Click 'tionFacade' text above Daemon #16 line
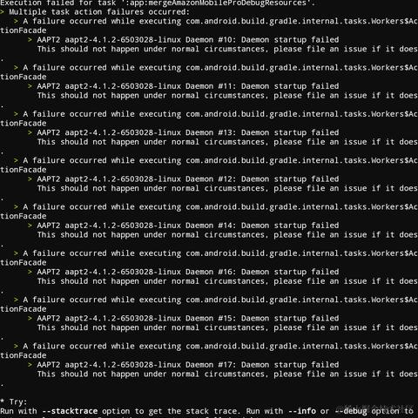 24,263
